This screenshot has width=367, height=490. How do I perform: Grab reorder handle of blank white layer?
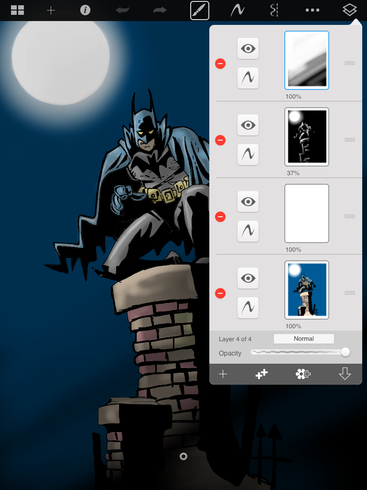[x=350, y=216]
